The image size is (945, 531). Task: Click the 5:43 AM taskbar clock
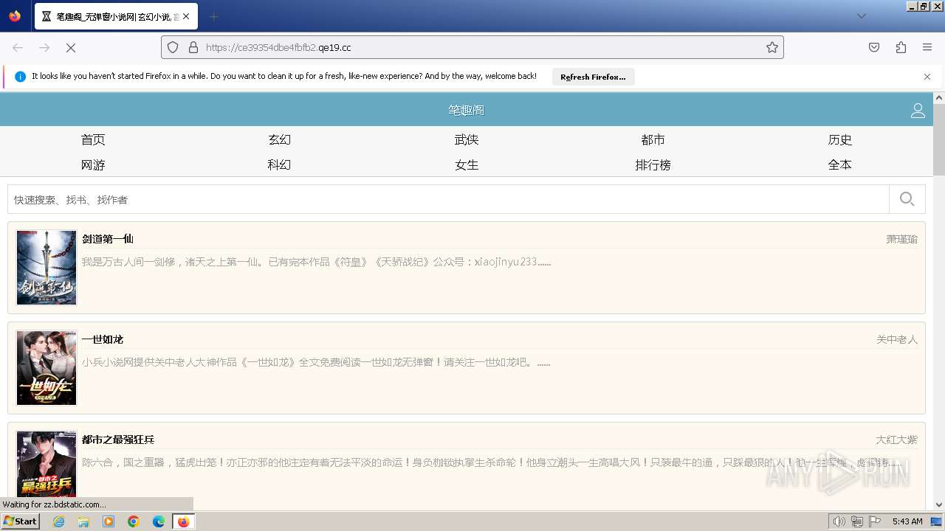tap(907, 521)
